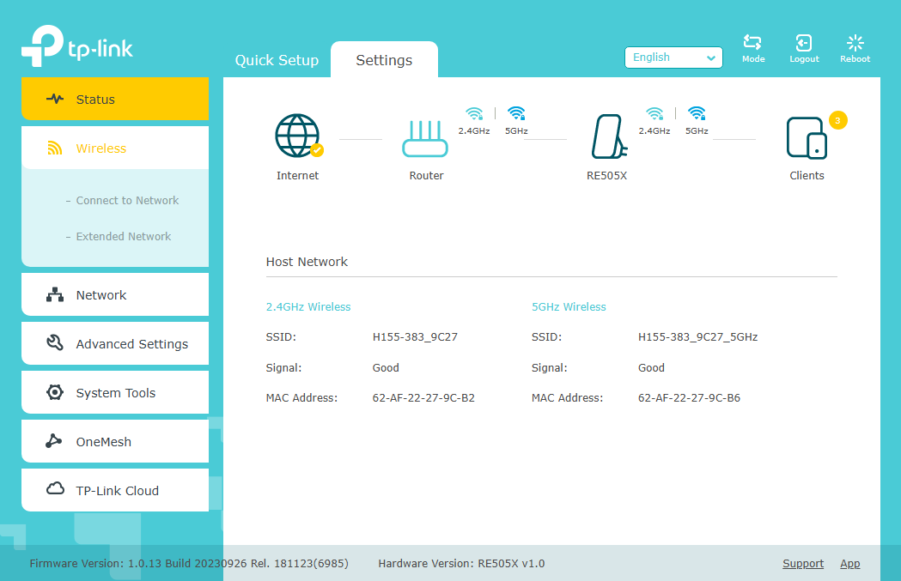
Task: Click the clients count badge showing 3
Action: pos(837,120)
